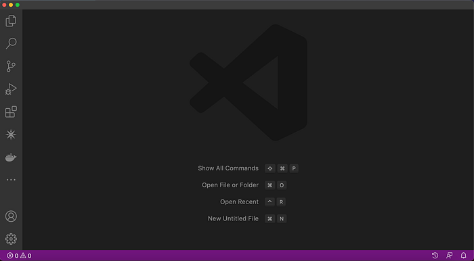Open notifications bell
The height and width of the screenshot is (261, 474).
(463, 256)
